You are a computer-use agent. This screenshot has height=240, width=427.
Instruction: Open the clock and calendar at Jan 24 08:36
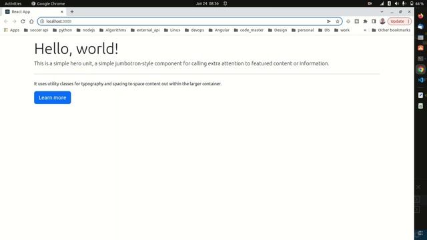click(x=207, y=3)
